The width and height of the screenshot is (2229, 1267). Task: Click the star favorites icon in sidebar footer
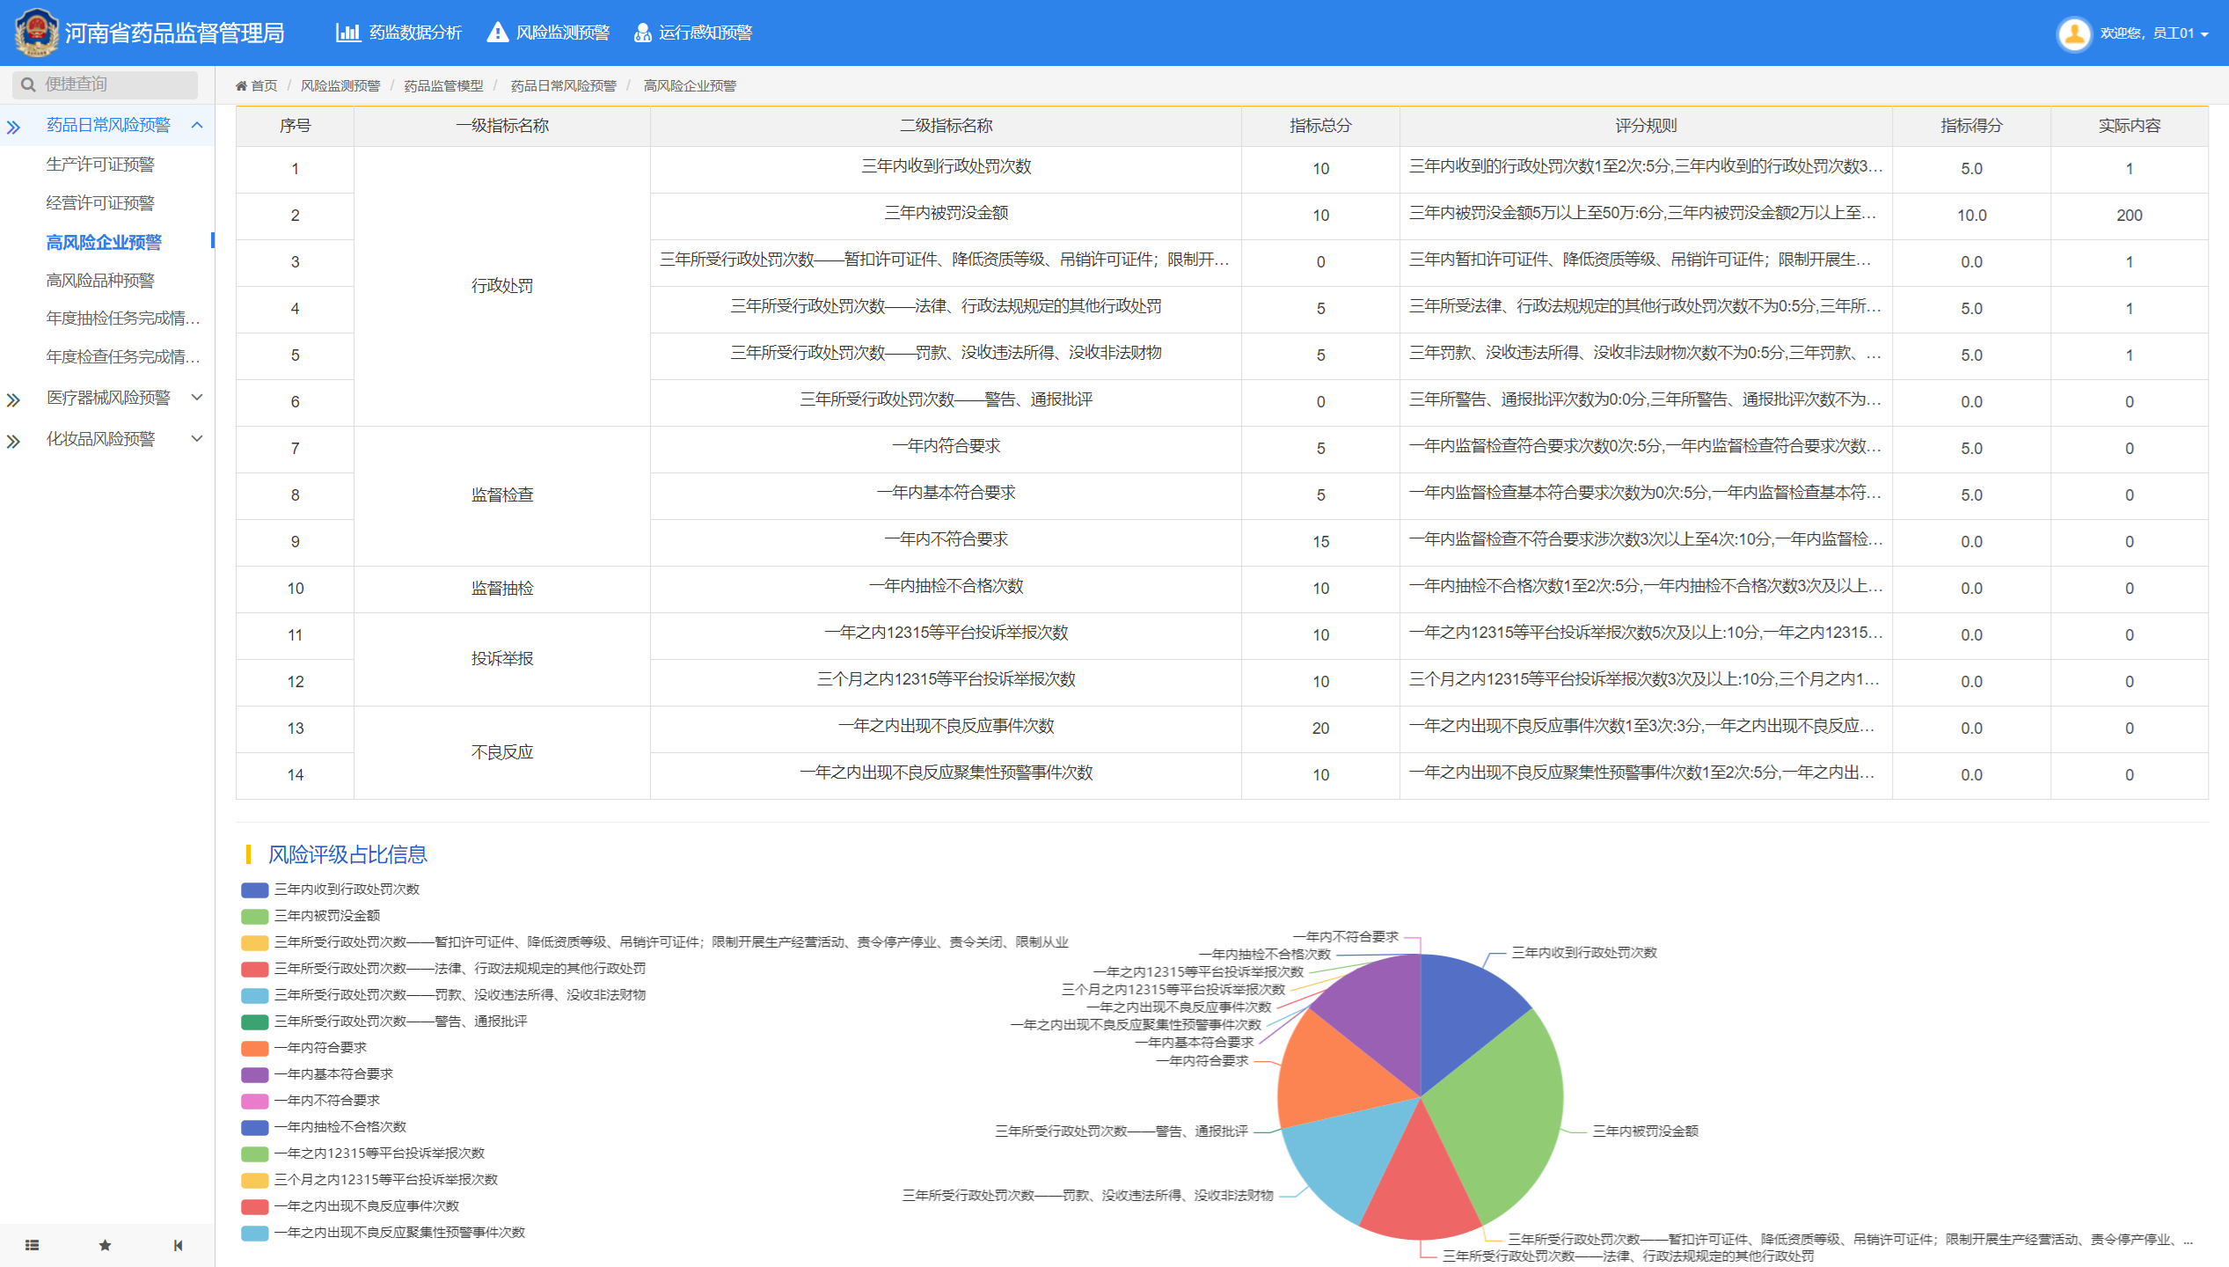[x=105, y=1245]
